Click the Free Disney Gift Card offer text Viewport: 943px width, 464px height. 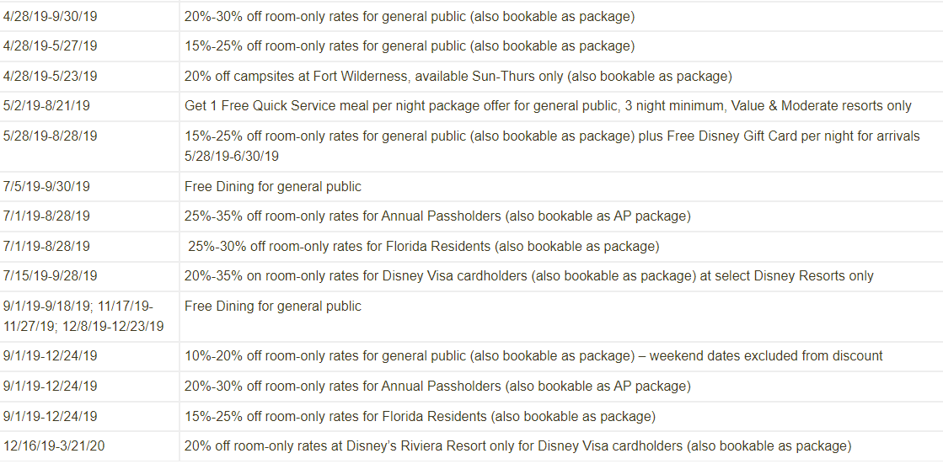(552, 145)
